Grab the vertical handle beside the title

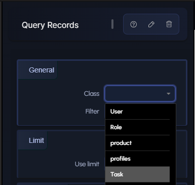click(112, 24)
